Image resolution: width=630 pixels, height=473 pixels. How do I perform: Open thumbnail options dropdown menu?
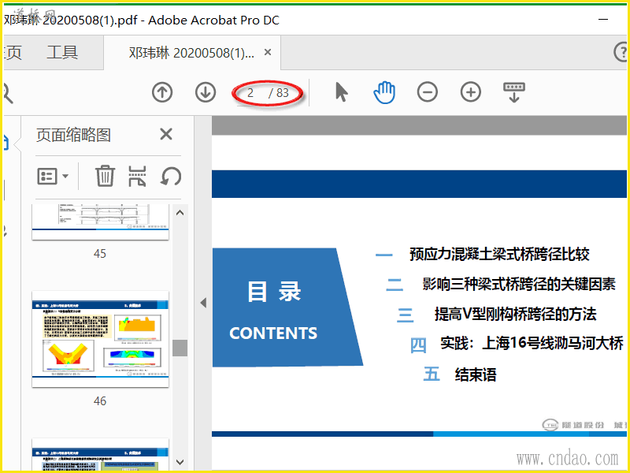[x=53, y=176]
